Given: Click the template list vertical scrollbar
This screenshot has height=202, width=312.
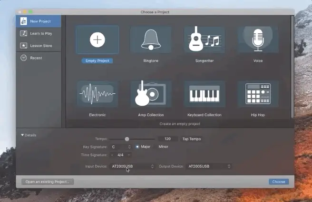Looking at the screenshot, I should click(x=292, y=67).
